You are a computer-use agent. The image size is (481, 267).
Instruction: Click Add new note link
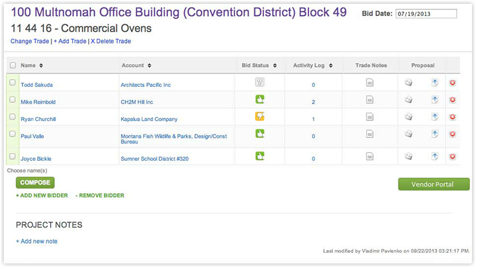pos(37,241)
